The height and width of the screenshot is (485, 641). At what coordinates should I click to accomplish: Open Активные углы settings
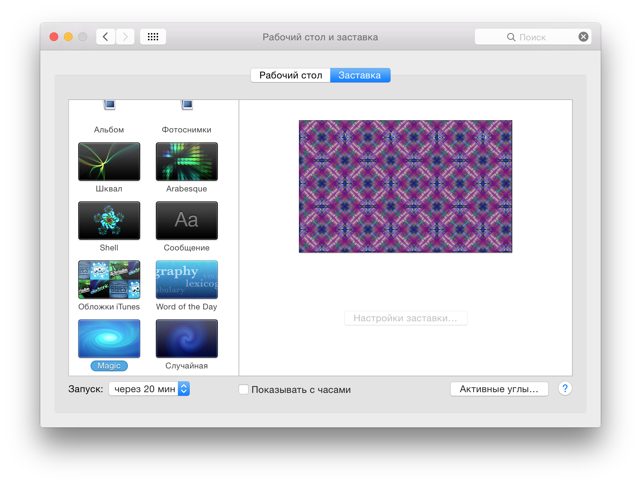[499, 389]
